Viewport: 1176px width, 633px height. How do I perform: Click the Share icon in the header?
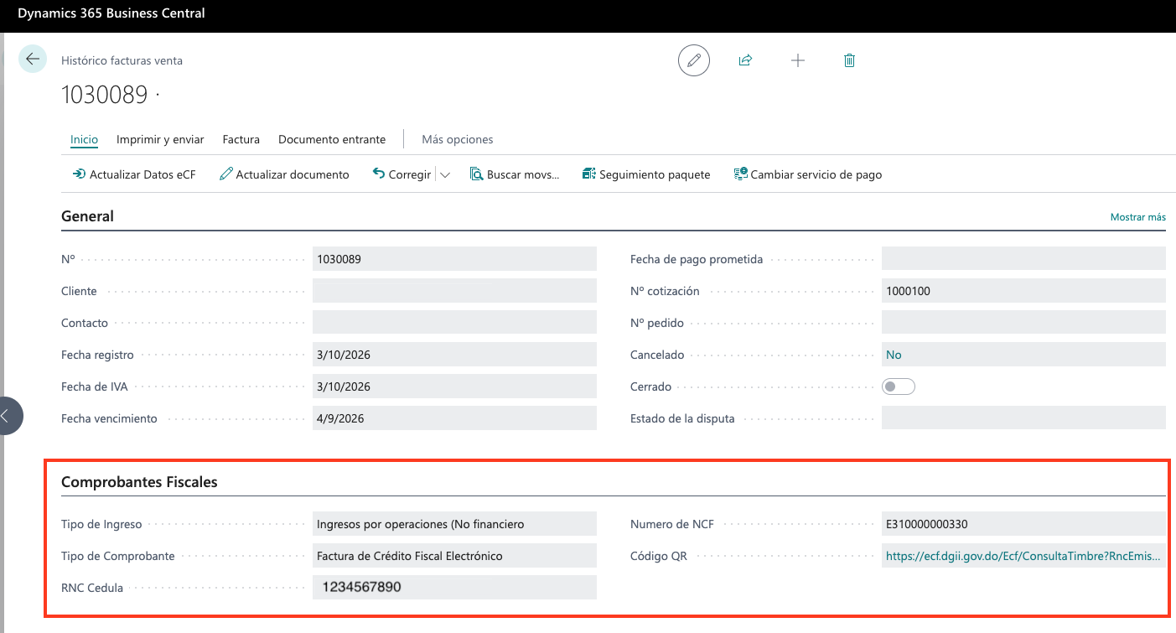click(x=745, y=60)
